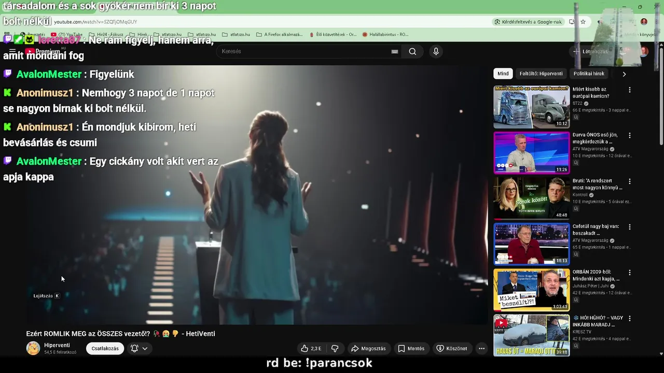664x373 pixels.
Task: Open options for Miért kisebb az európai kamion
Action: point(630,90)
